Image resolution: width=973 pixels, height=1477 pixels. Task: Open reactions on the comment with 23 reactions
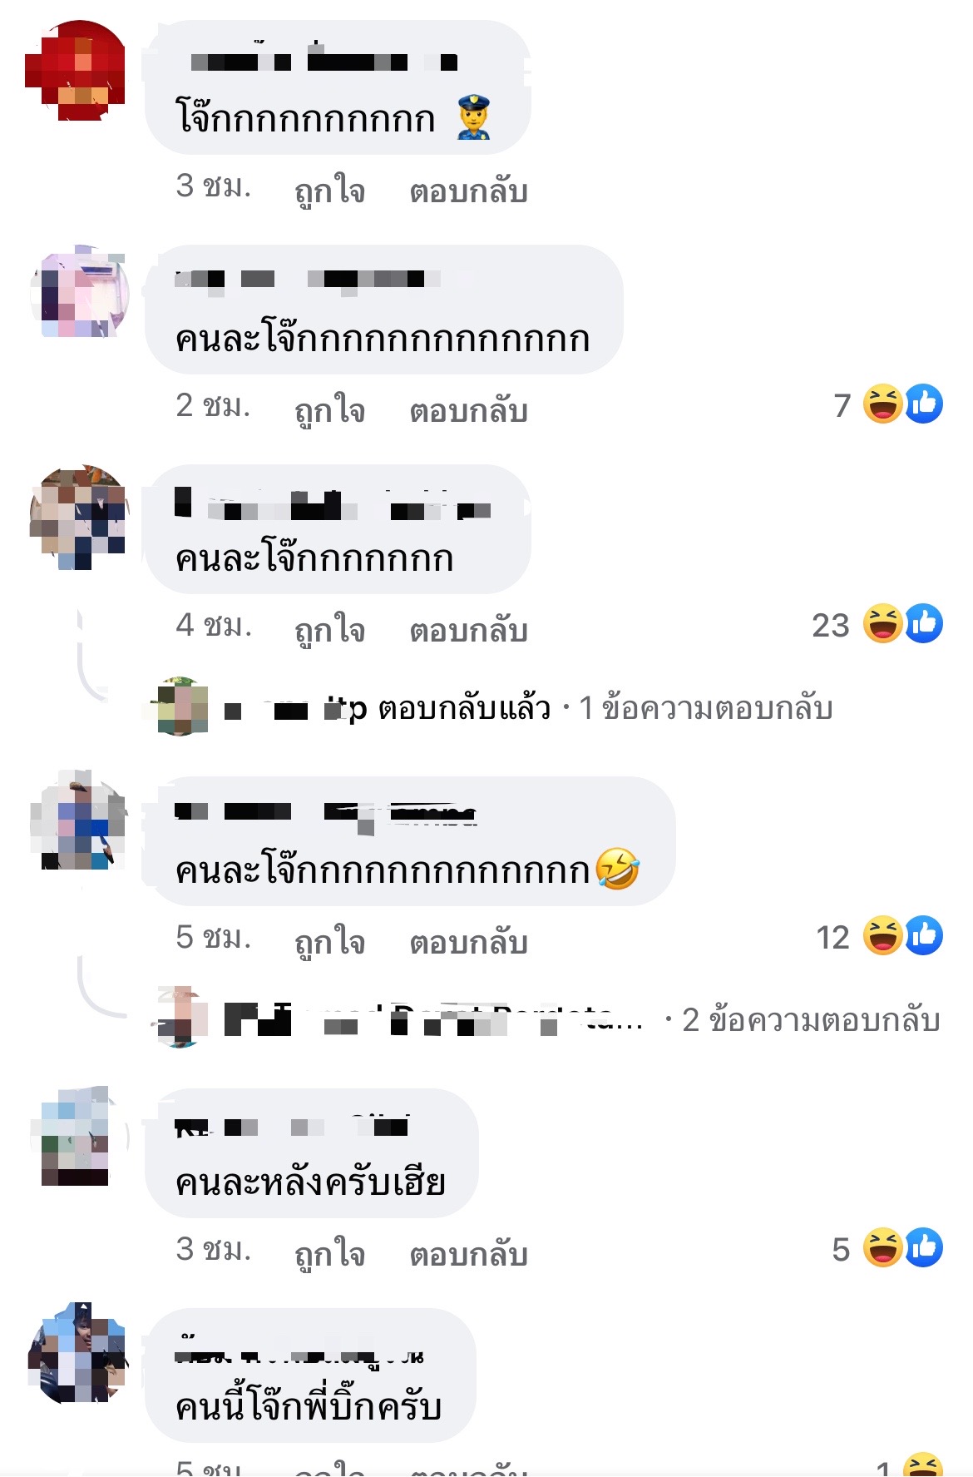point(877,624)
